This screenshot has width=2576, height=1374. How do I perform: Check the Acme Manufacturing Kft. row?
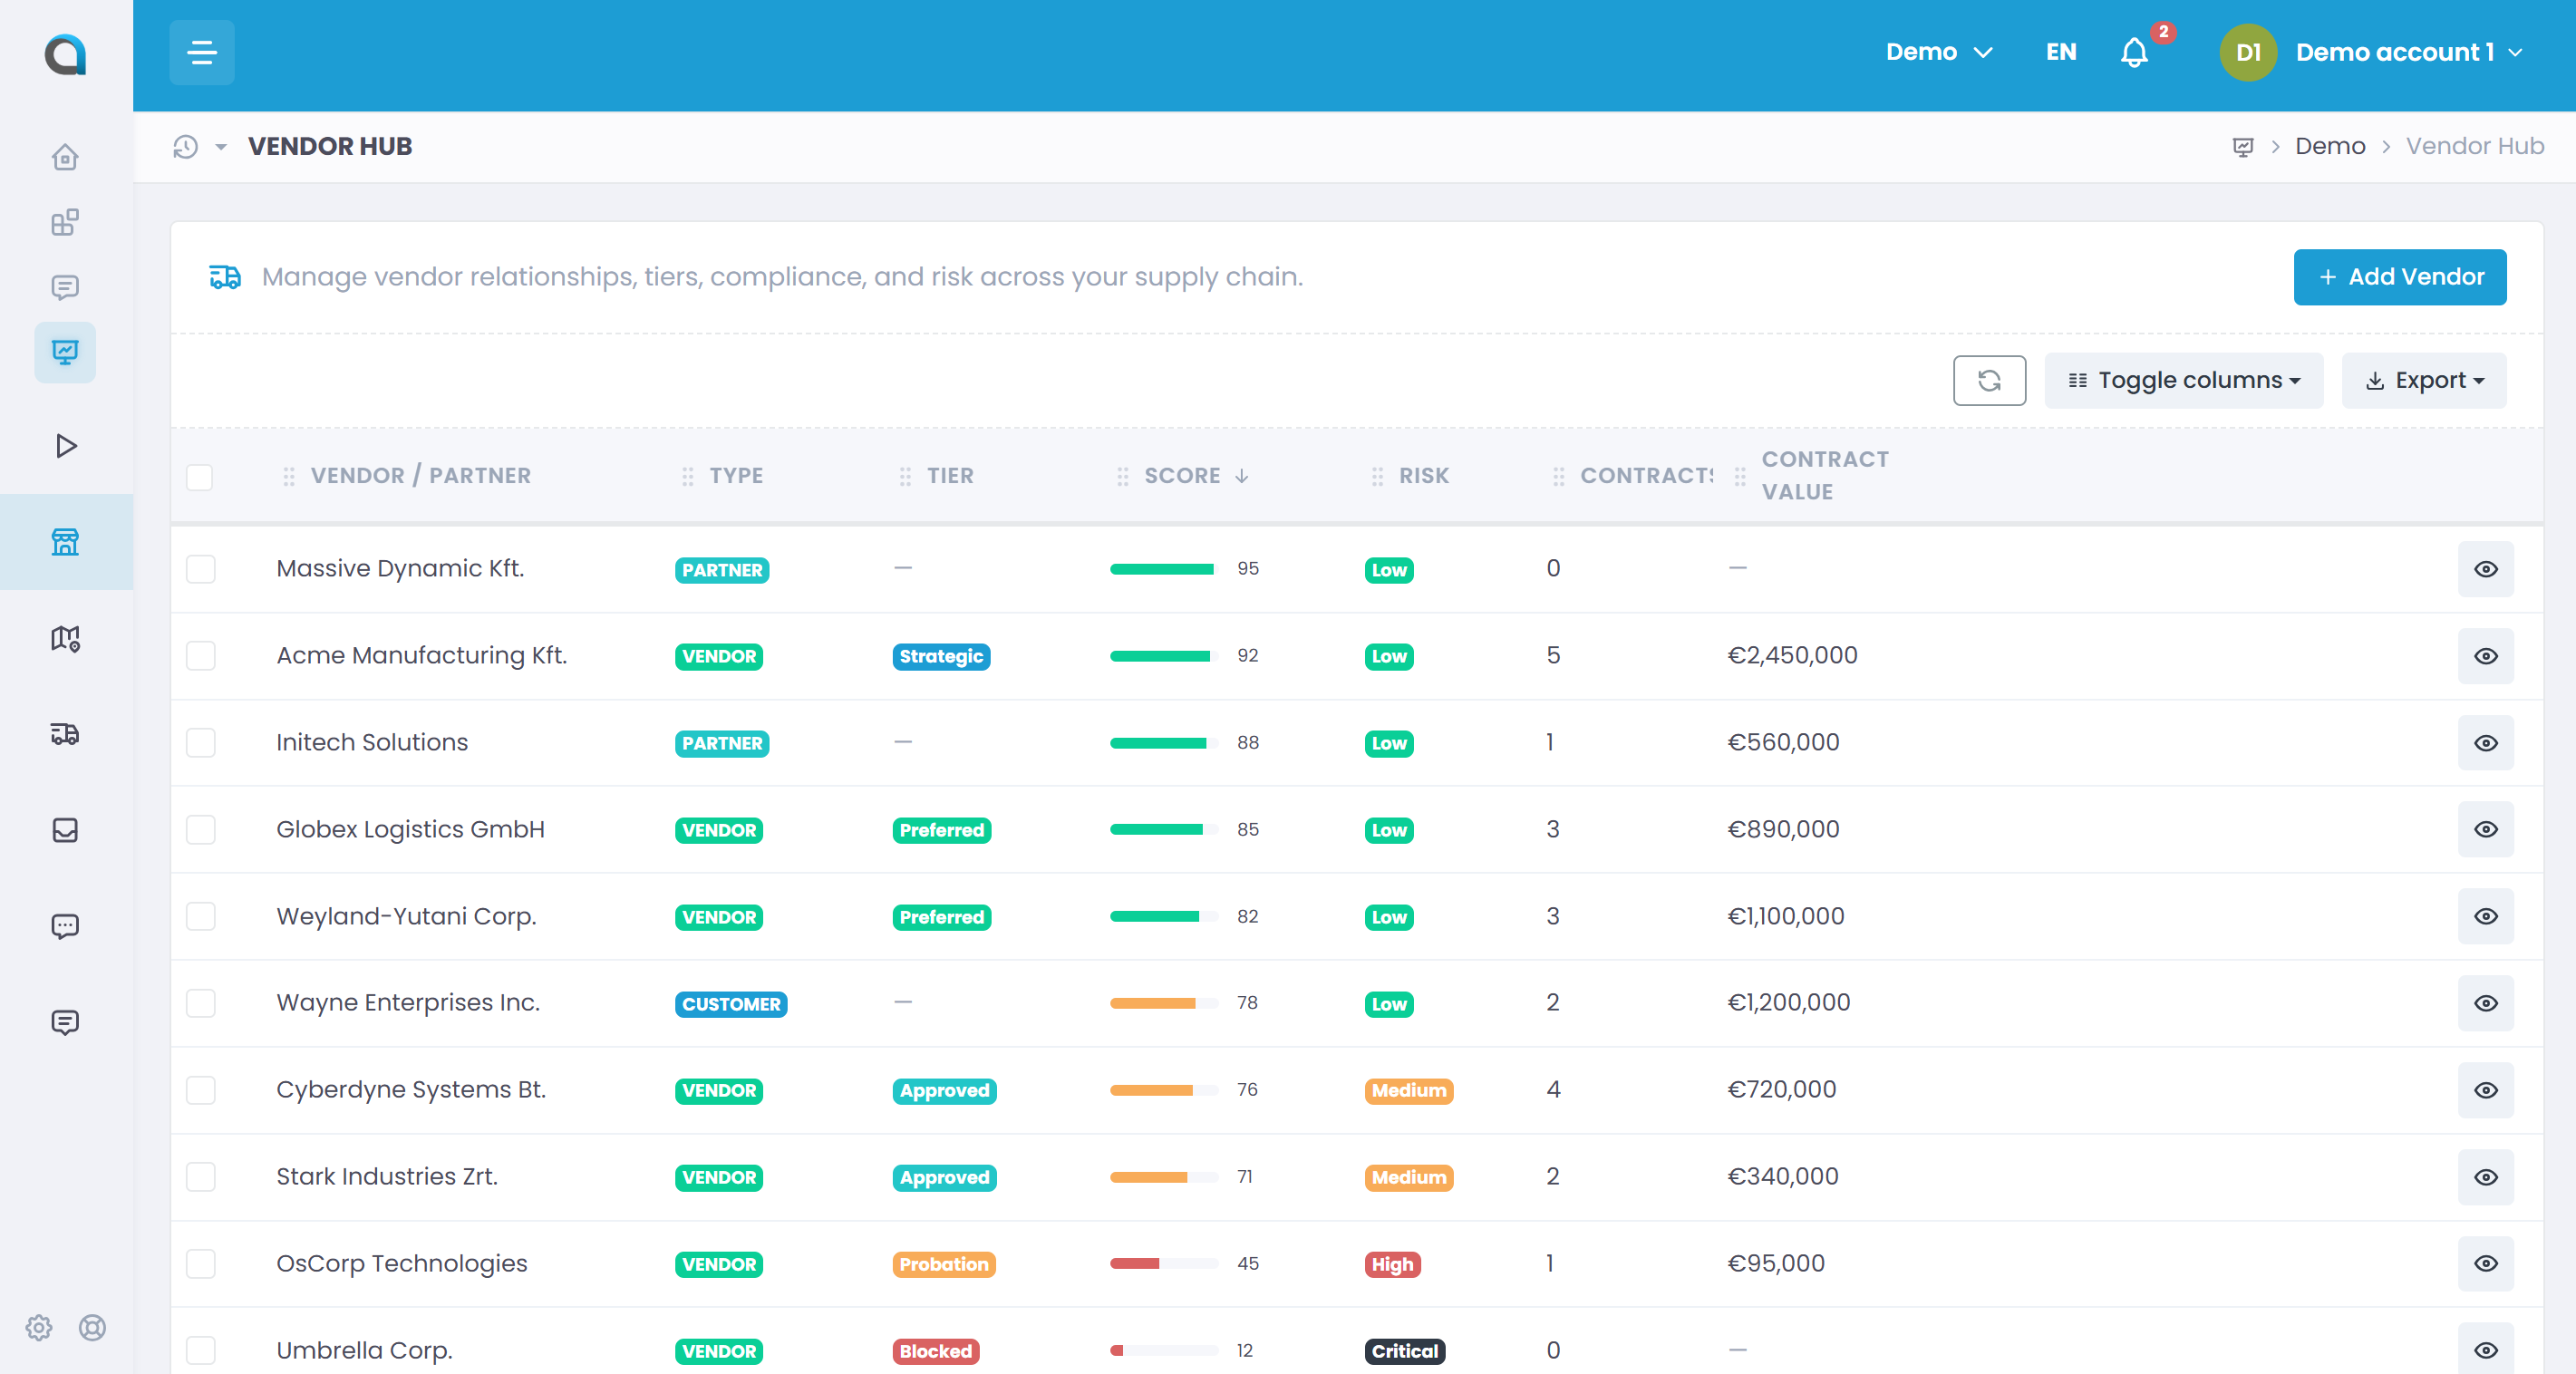tap(200, 656)
